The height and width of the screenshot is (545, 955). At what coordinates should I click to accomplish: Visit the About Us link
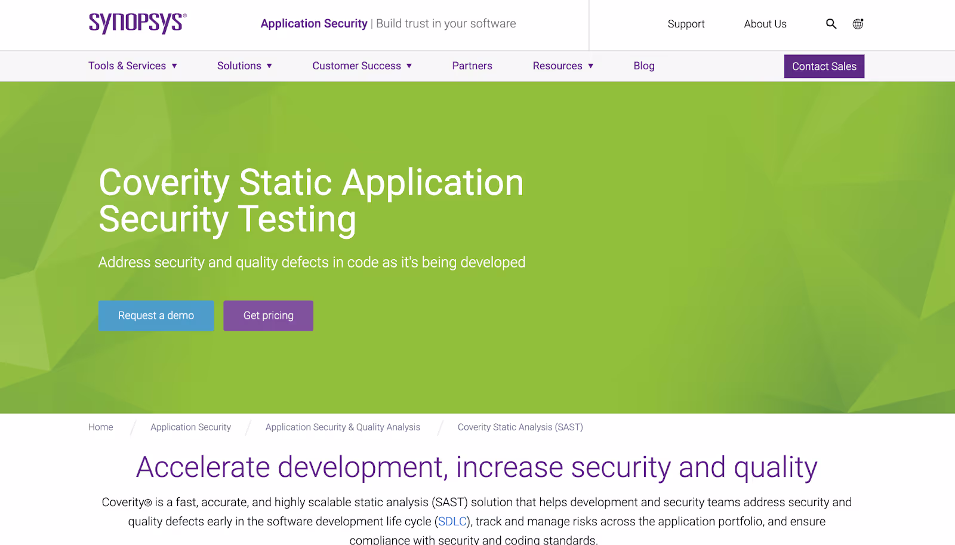pyautogui.click(x=765, y=24)
